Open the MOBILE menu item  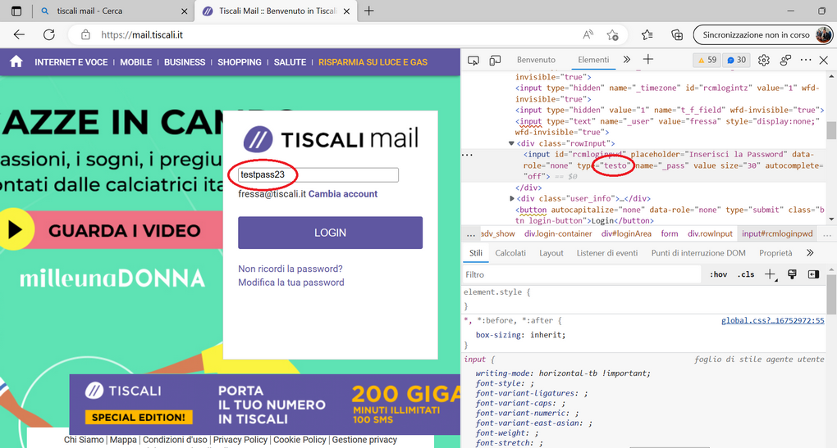point(135,62)
